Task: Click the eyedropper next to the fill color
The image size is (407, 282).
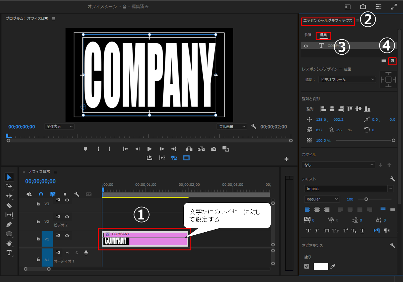Action: pyautogui.click(x=333, y=267)
